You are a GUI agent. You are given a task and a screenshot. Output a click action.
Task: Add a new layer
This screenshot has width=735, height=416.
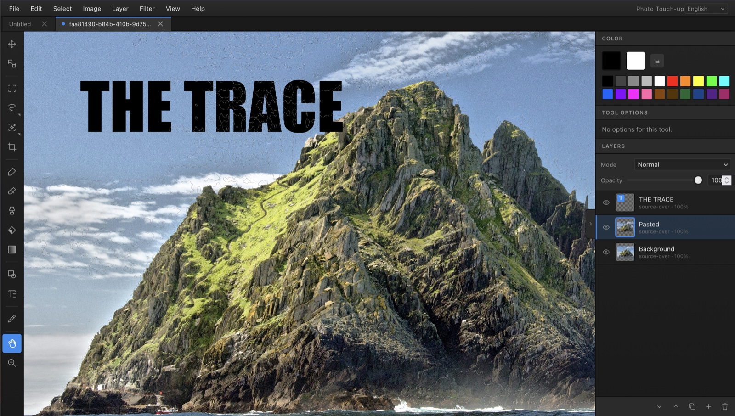(708, 406)
